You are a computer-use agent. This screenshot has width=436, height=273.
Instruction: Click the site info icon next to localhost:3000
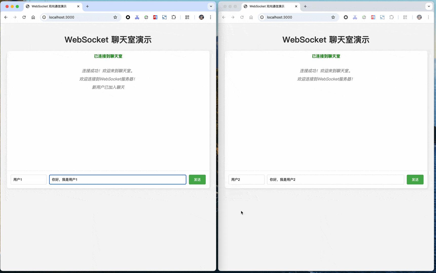tap(44, 17)
